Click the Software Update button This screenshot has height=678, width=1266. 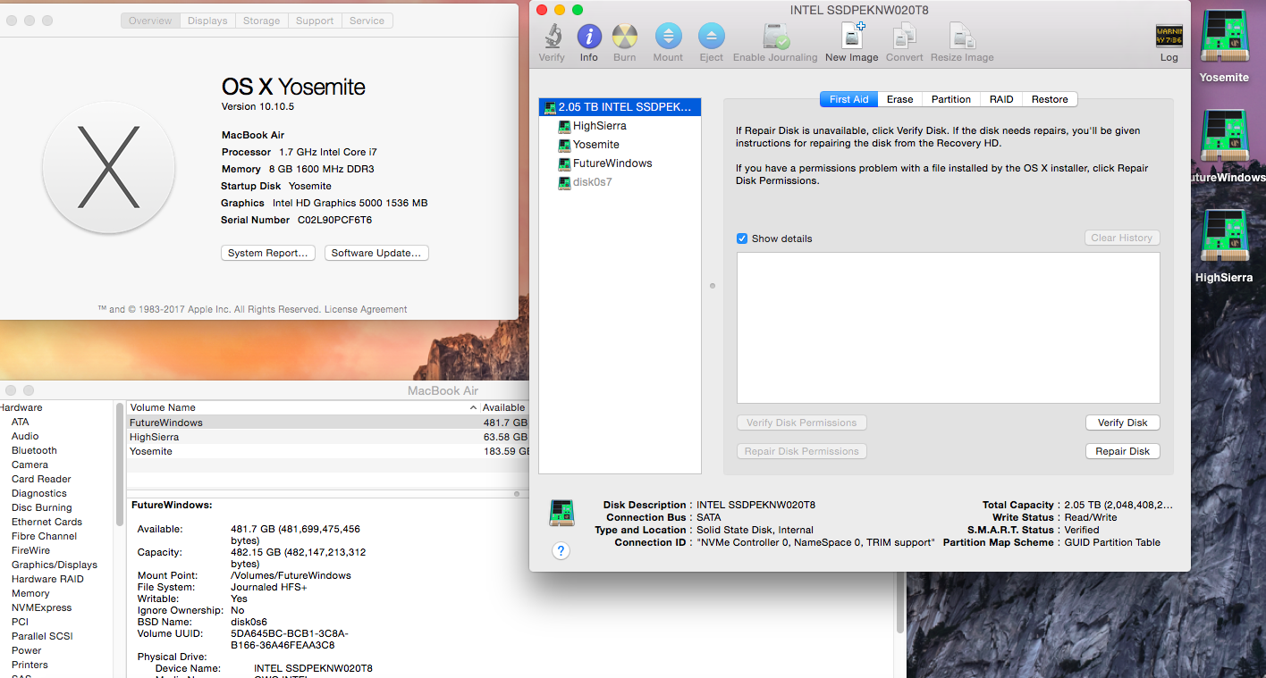tap(376, 253)
